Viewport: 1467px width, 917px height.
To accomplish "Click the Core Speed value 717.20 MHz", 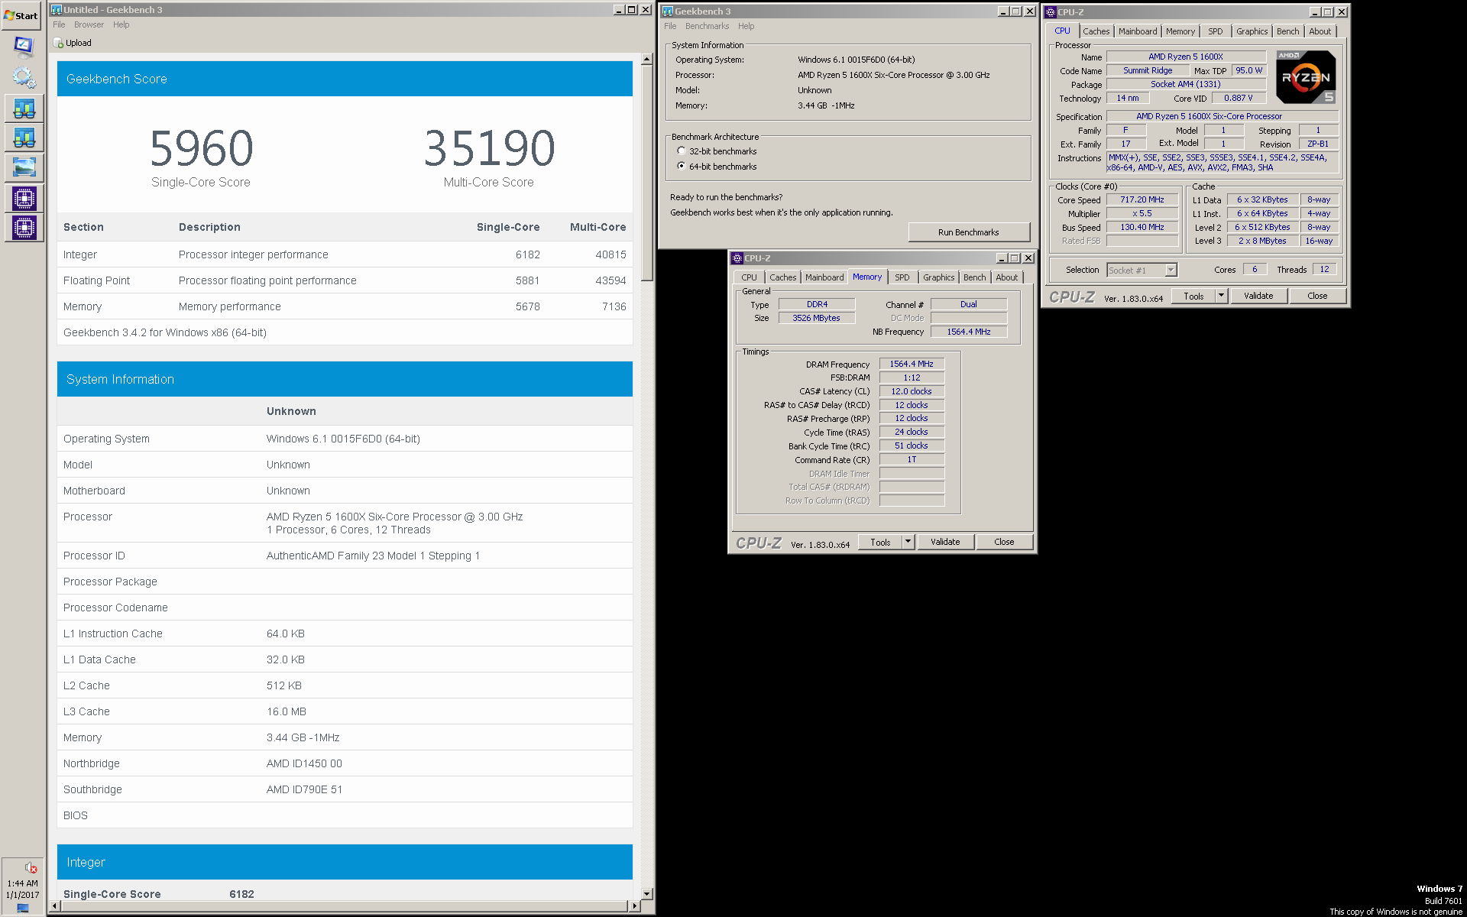I will coord(1142,200).
